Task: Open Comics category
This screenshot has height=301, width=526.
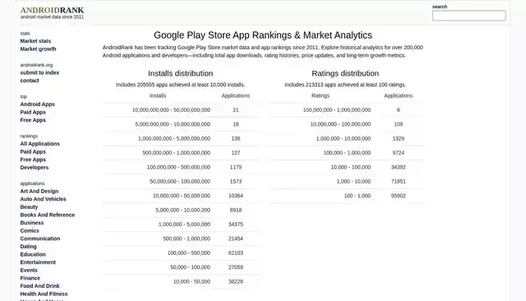Action: click(30, 231)
